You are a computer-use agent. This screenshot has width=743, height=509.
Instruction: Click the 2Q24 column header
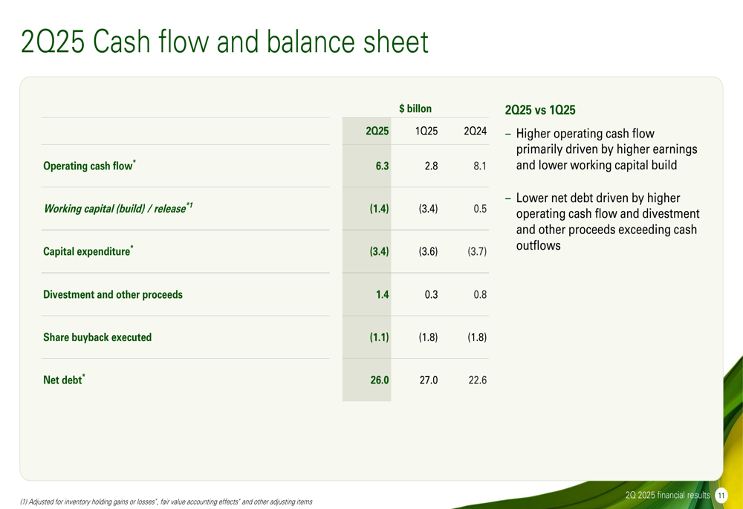click(x=476, y=131)
